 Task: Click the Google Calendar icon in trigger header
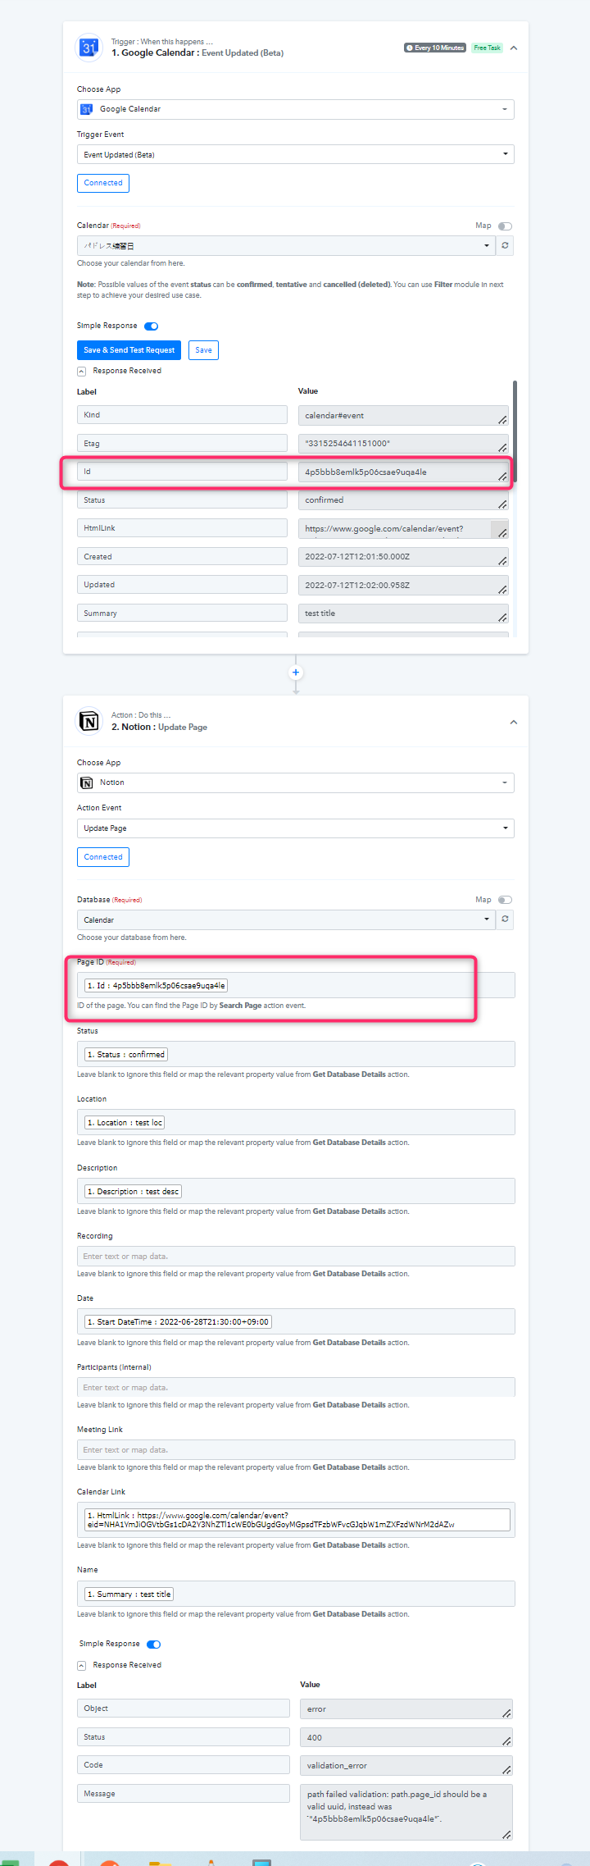[88, 48]
